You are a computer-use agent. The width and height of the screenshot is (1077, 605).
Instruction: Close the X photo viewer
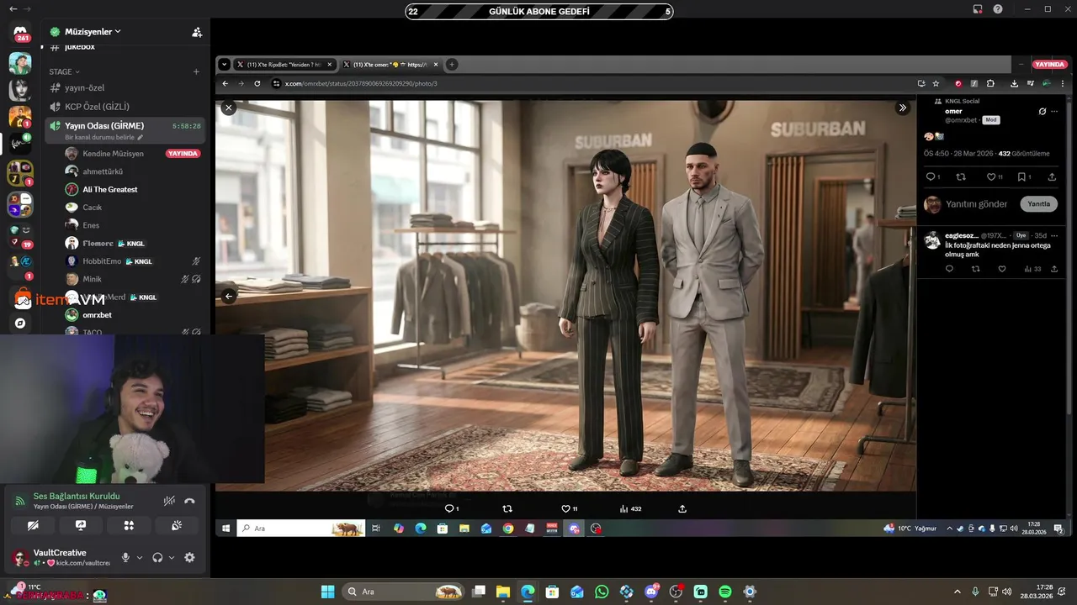click(x=228, y=108)
